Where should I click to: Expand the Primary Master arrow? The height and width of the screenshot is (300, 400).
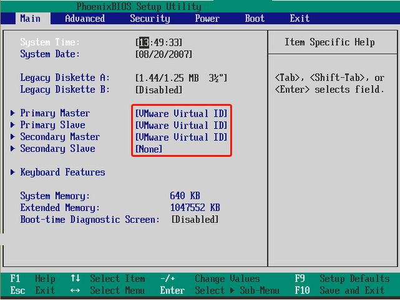point(12,113)
